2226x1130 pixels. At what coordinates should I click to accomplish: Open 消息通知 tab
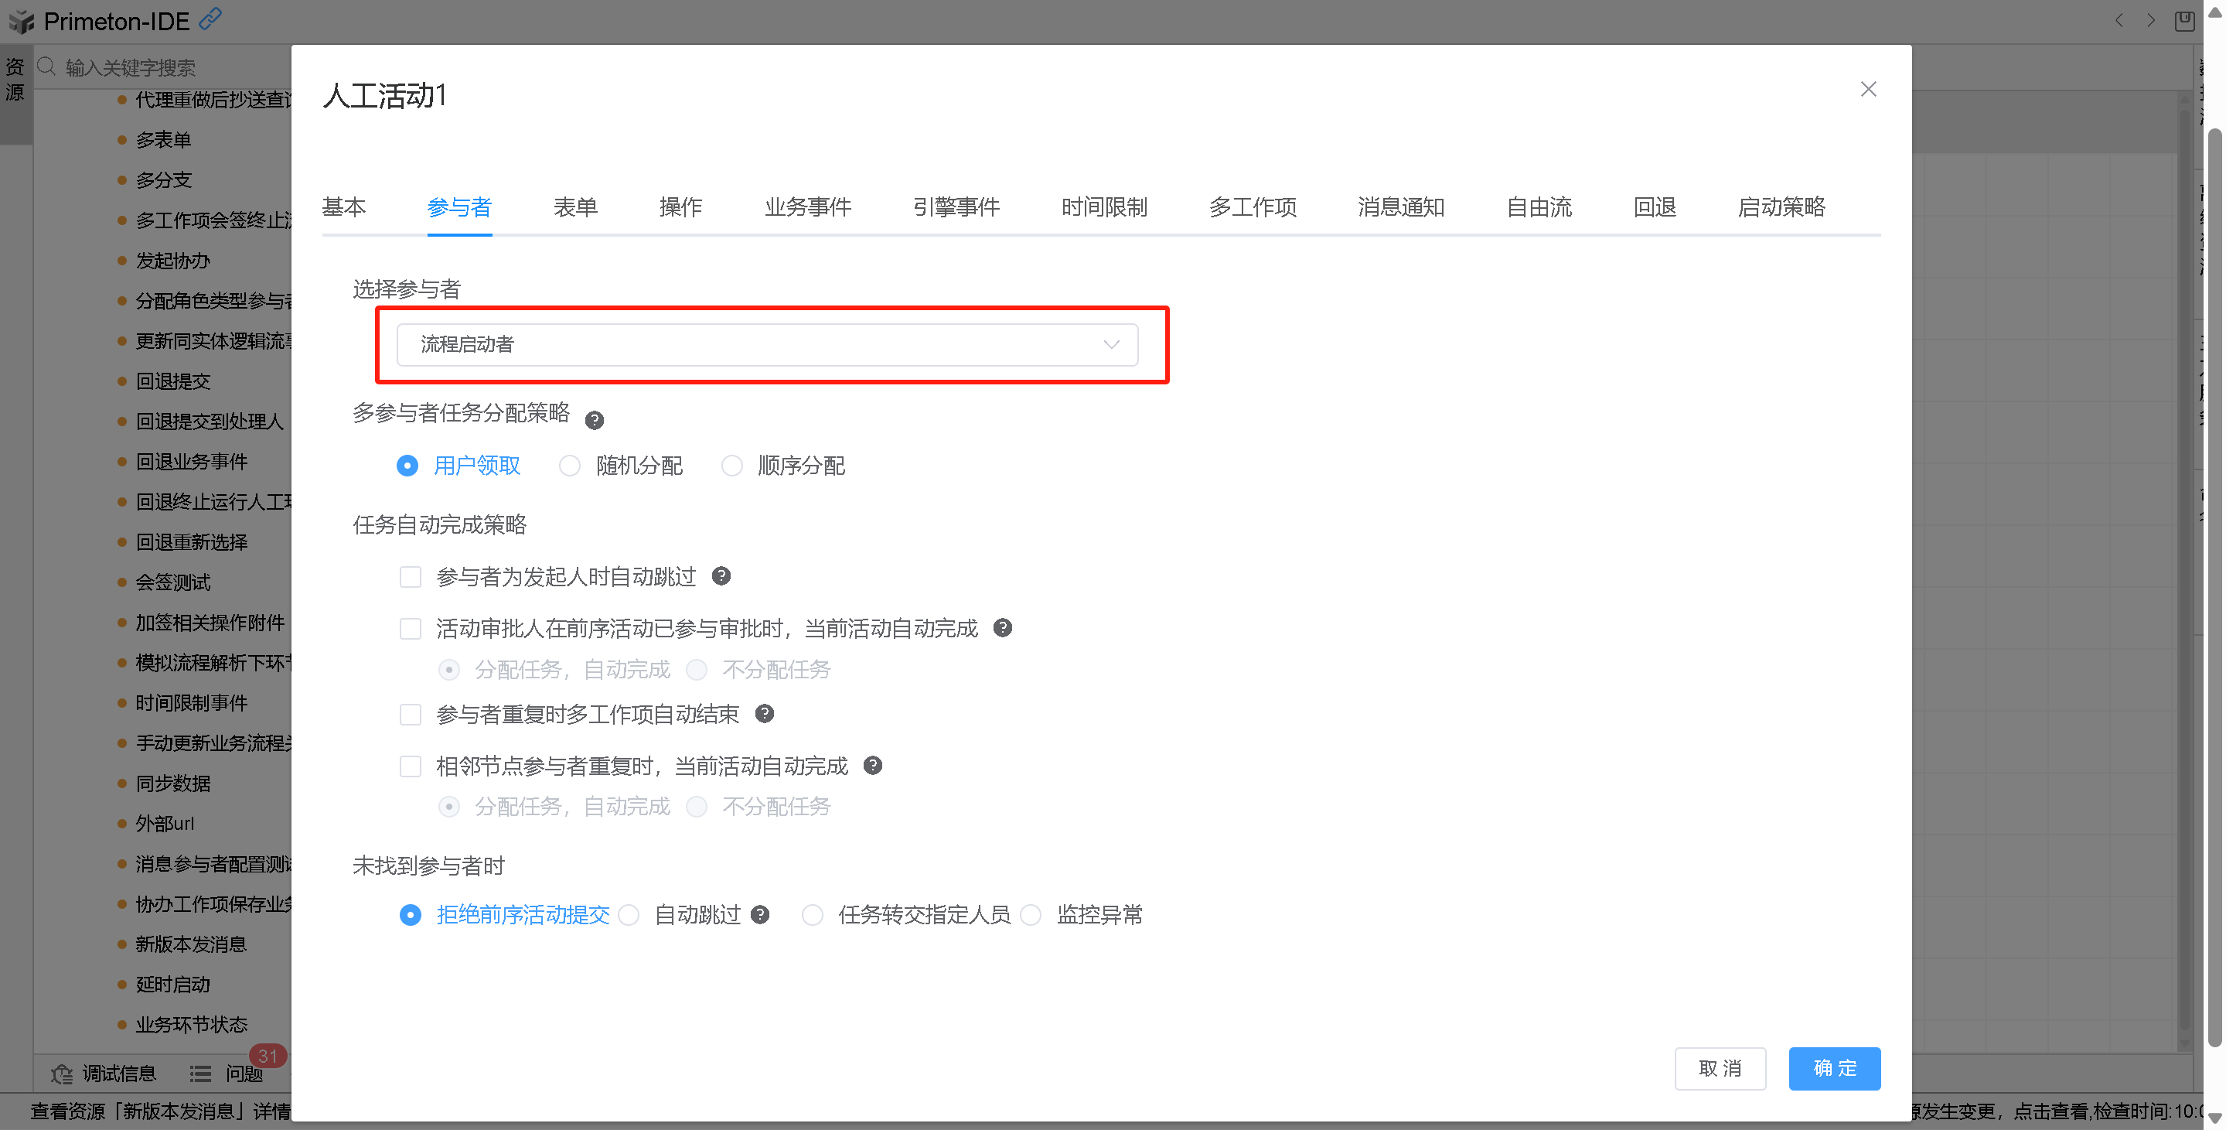[1400, 207]
